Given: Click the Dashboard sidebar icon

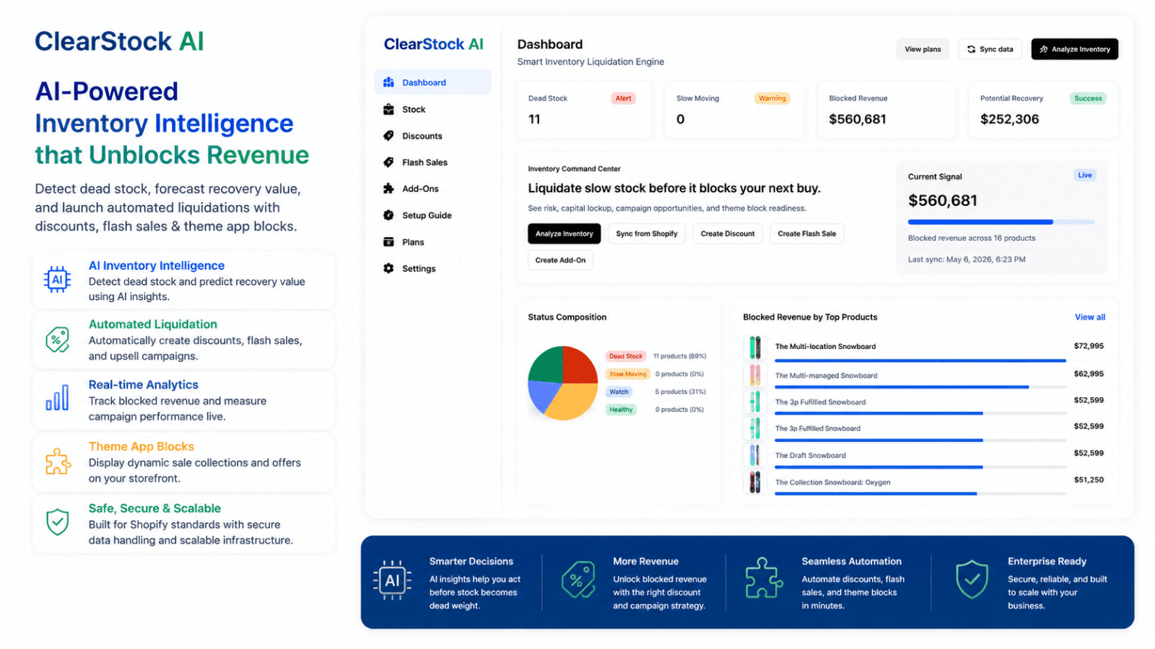Looking at the screenshot, I should coord(388,82).
